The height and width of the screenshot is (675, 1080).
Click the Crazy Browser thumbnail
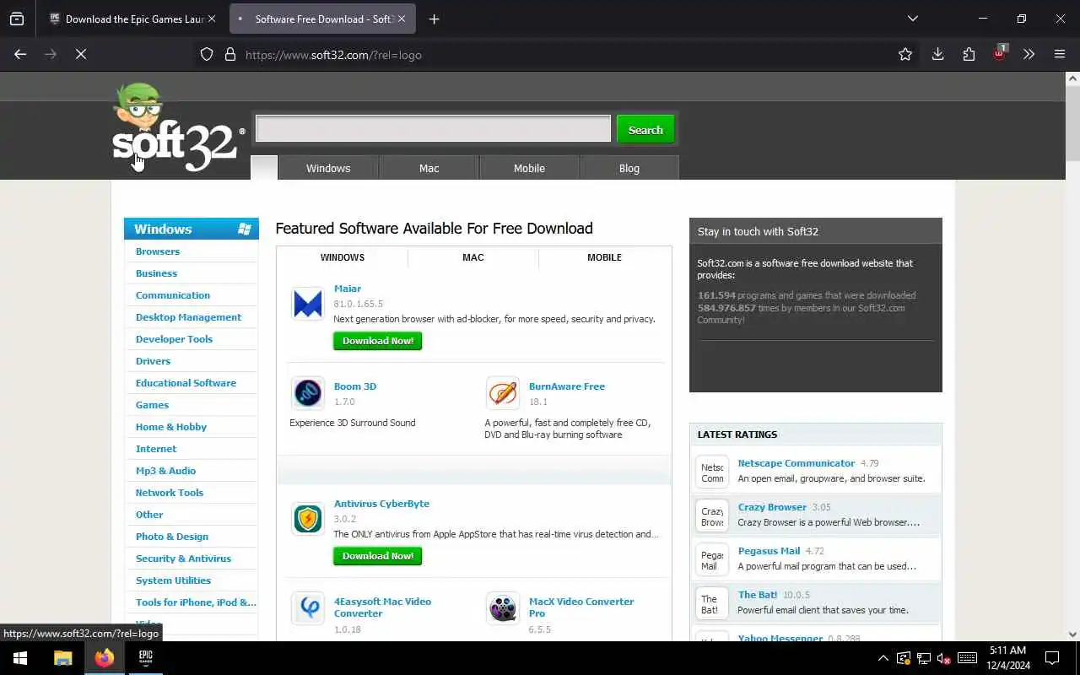click(712, 516)
